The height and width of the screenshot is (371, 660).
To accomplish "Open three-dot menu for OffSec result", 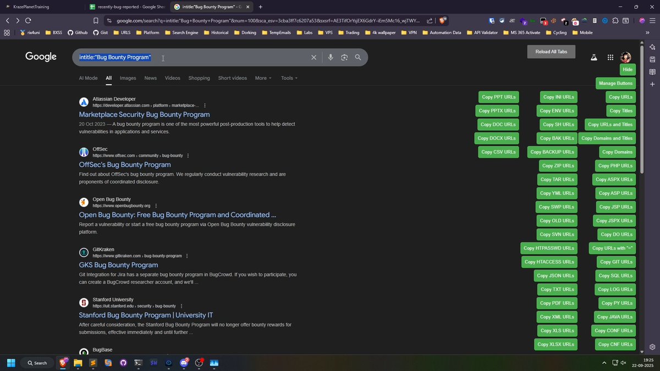I will click(x=188, y=156).
